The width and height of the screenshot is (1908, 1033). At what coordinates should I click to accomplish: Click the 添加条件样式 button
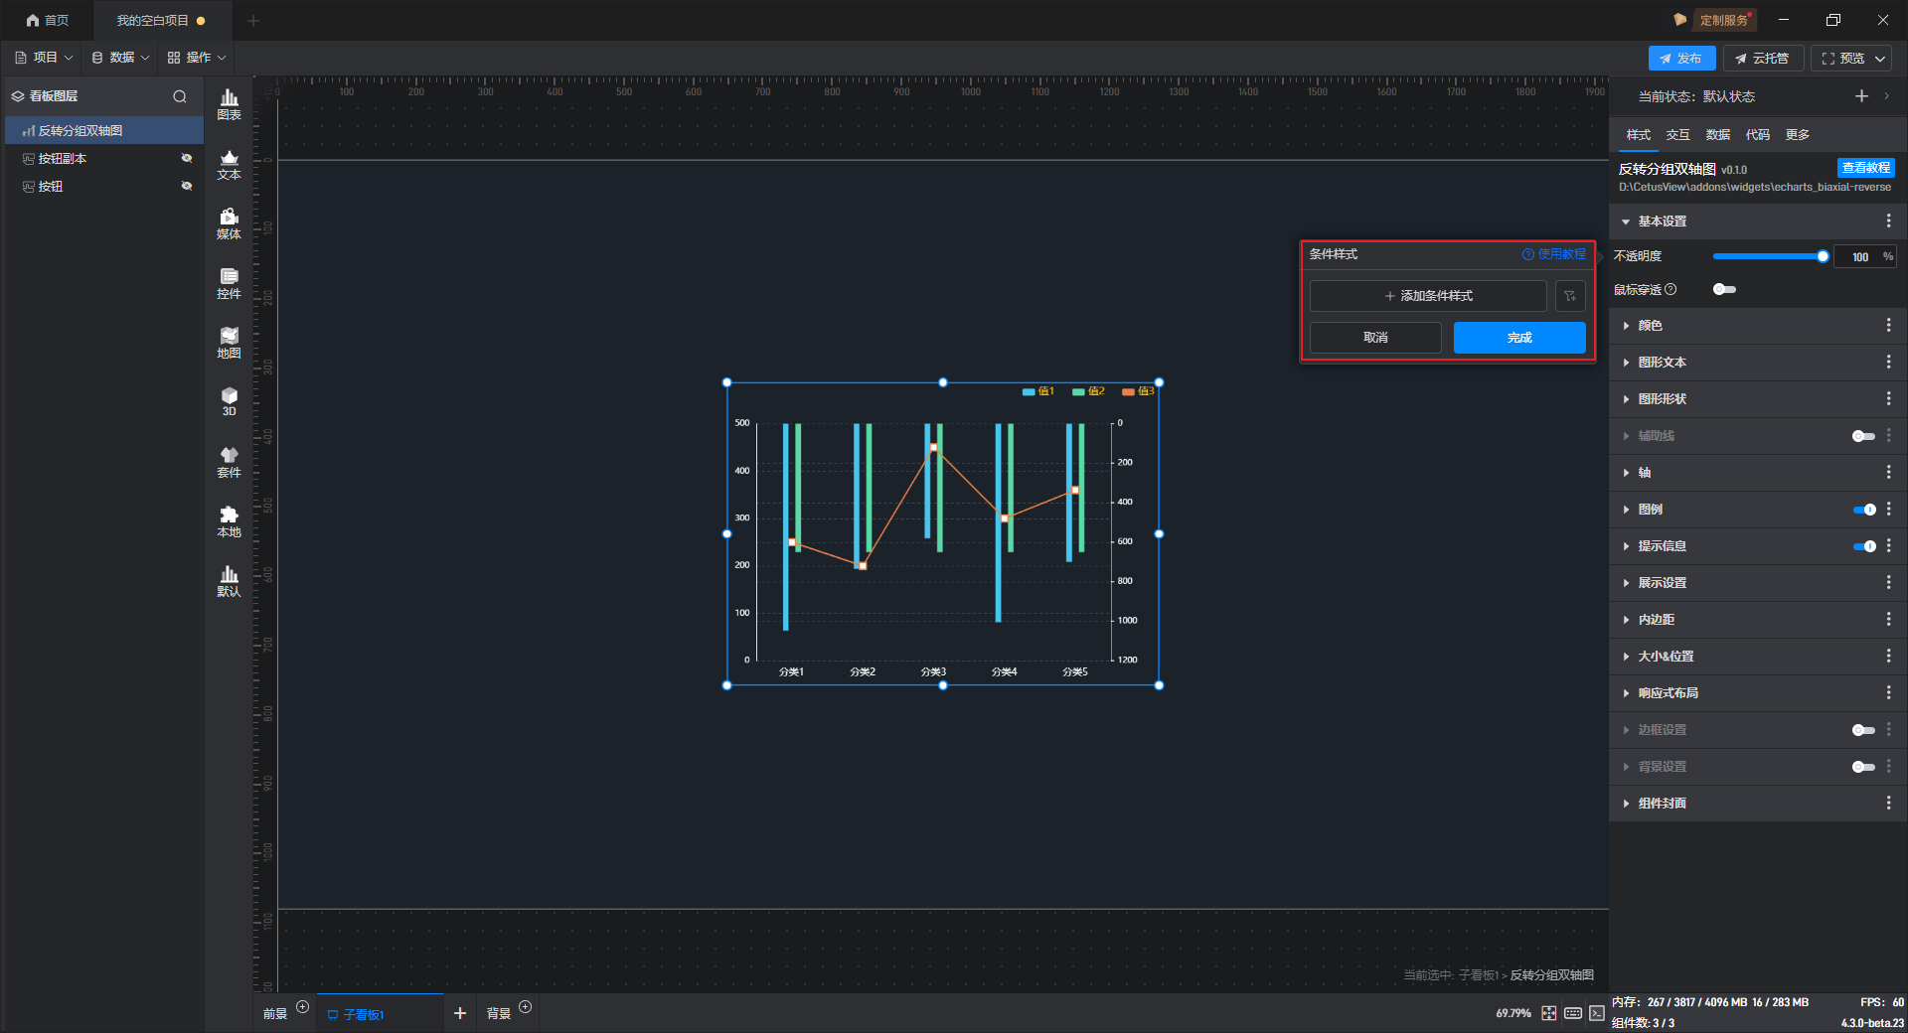[1428, 296]
